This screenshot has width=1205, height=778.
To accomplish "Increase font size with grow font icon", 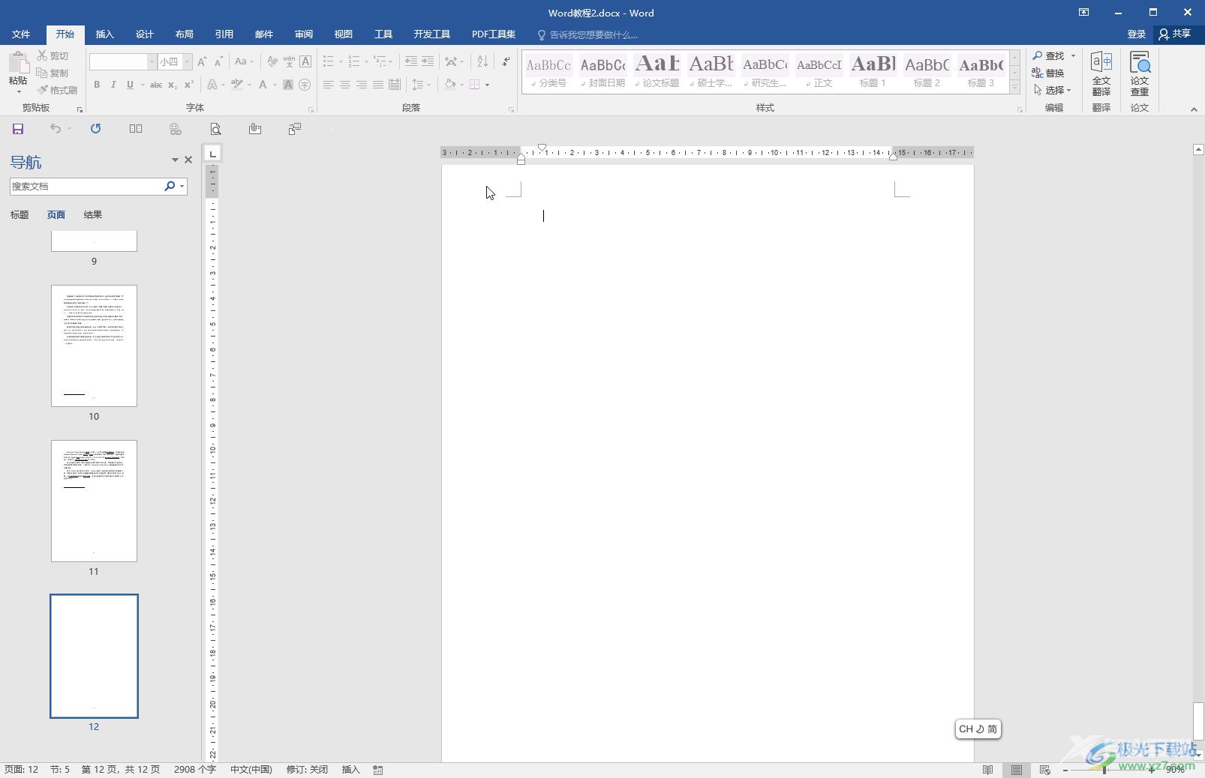I will [x=202, y=61].
